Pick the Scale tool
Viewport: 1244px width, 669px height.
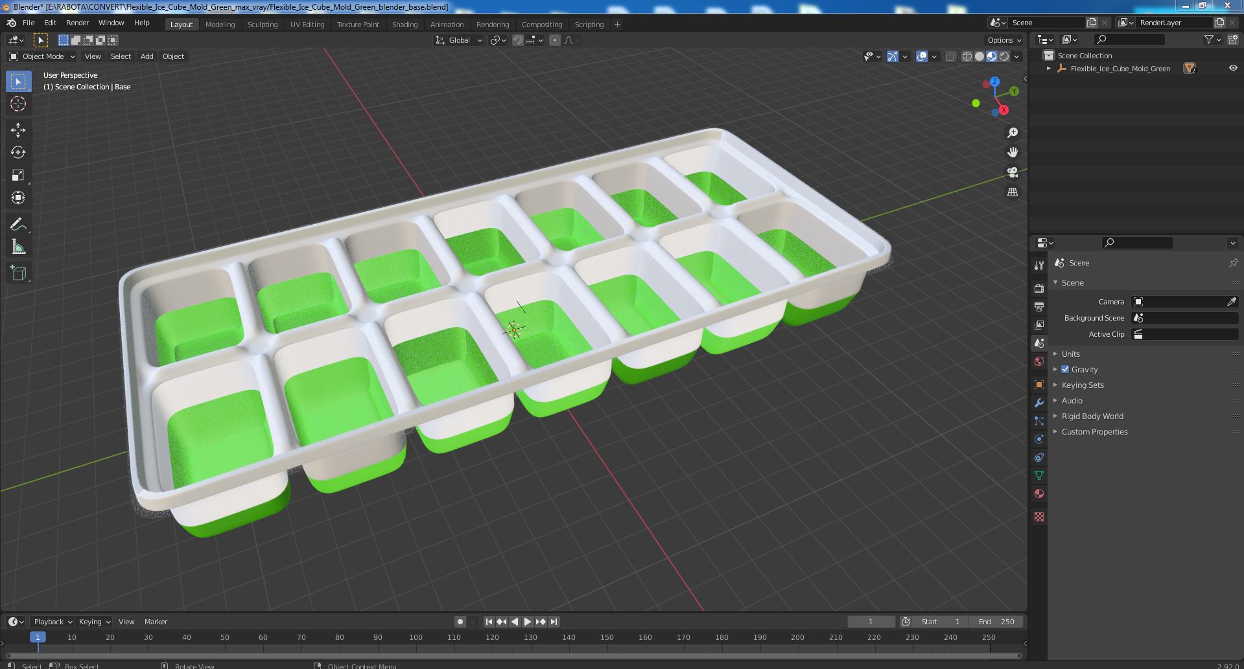click(18, 175)
